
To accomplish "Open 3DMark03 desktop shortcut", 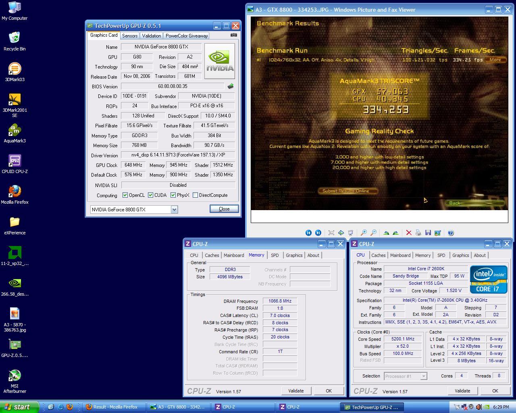I will 15,72.
